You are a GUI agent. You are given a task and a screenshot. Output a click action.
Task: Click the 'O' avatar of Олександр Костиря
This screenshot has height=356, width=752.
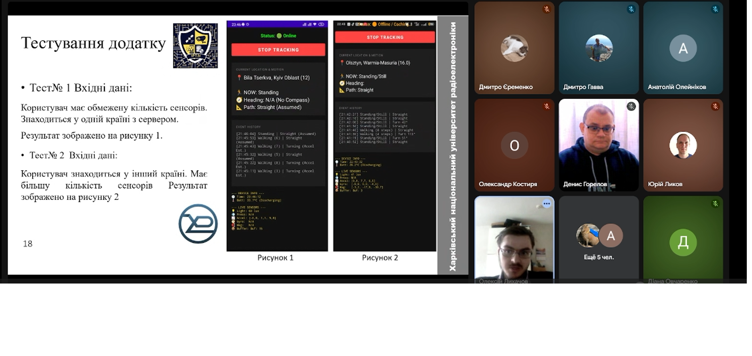pyautogui.click(x=514, y=145)
